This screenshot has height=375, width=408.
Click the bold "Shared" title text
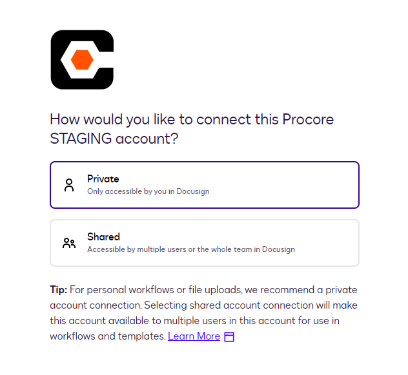pos(103,236)
